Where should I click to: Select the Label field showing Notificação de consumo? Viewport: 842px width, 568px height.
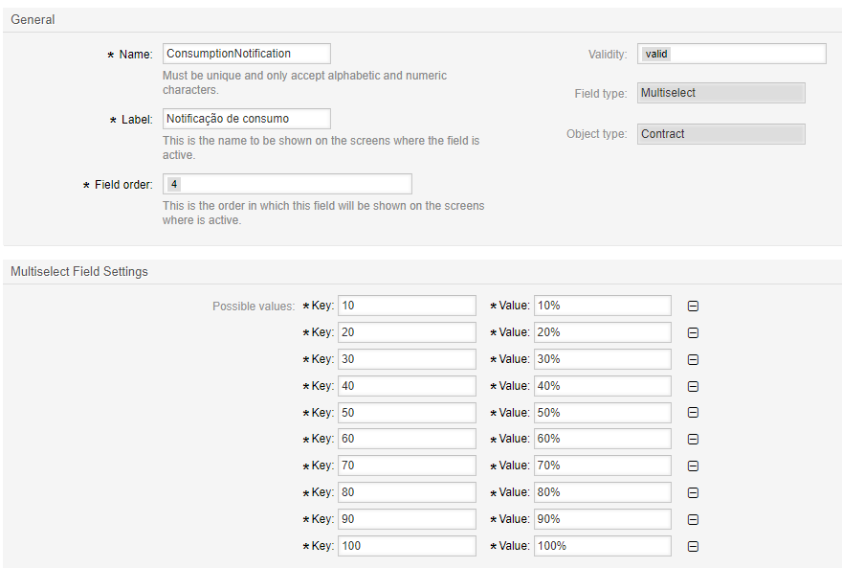[246, 118]
